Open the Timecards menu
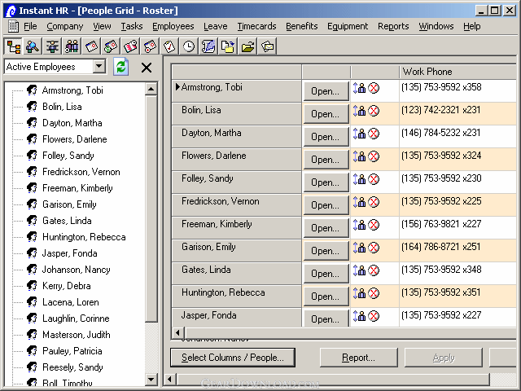This screenshot has width=521, height=391. [256, 26]
